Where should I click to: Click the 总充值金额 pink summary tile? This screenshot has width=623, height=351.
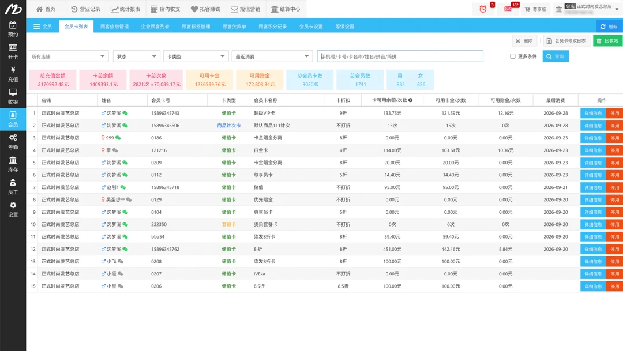coord(53,80)
